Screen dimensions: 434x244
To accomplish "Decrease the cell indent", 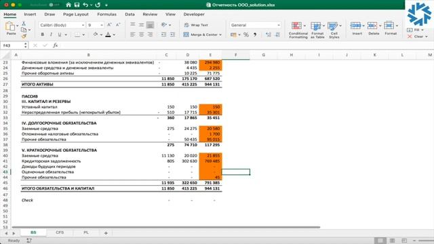I will pos(164,35).
